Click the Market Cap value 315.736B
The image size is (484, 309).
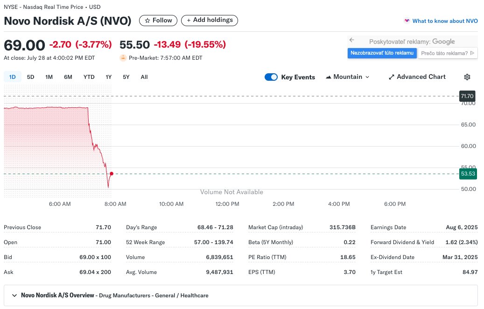point(342,227)
